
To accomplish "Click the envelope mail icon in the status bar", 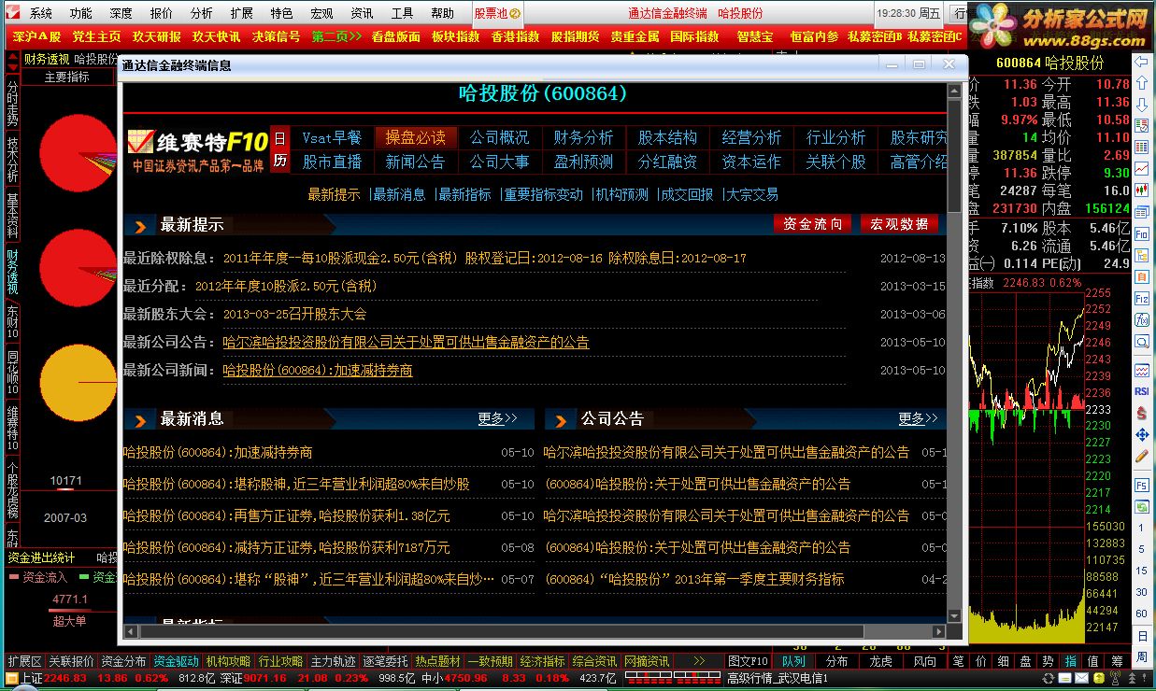I will tap(1081, 679).
